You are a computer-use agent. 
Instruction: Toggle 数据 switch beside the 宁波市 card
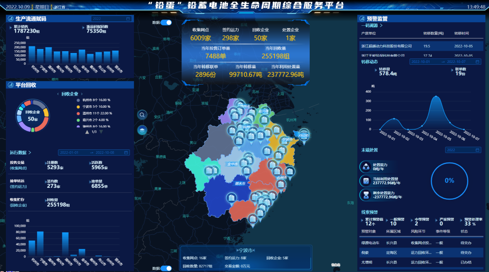166,268
